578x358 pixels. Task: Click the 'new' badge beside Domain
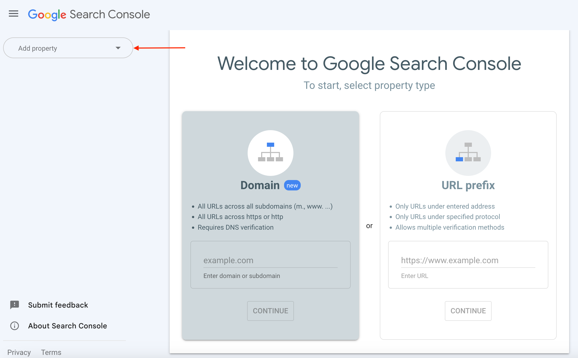click(292, 185)
